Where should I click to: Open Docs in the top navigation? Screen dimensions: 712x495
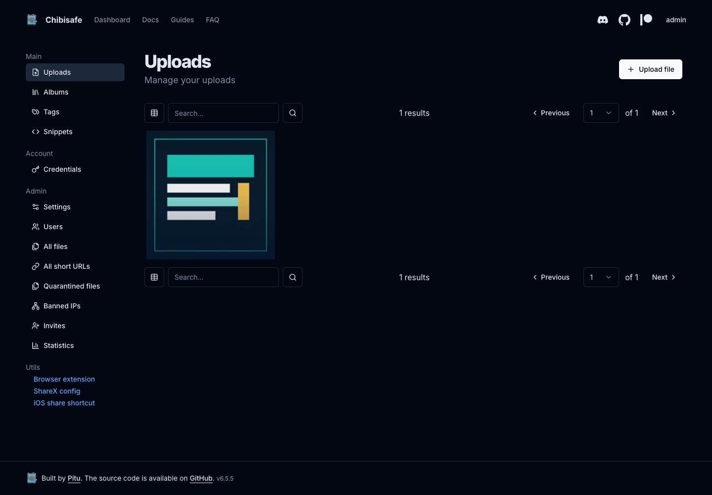[x=150, y=20]
